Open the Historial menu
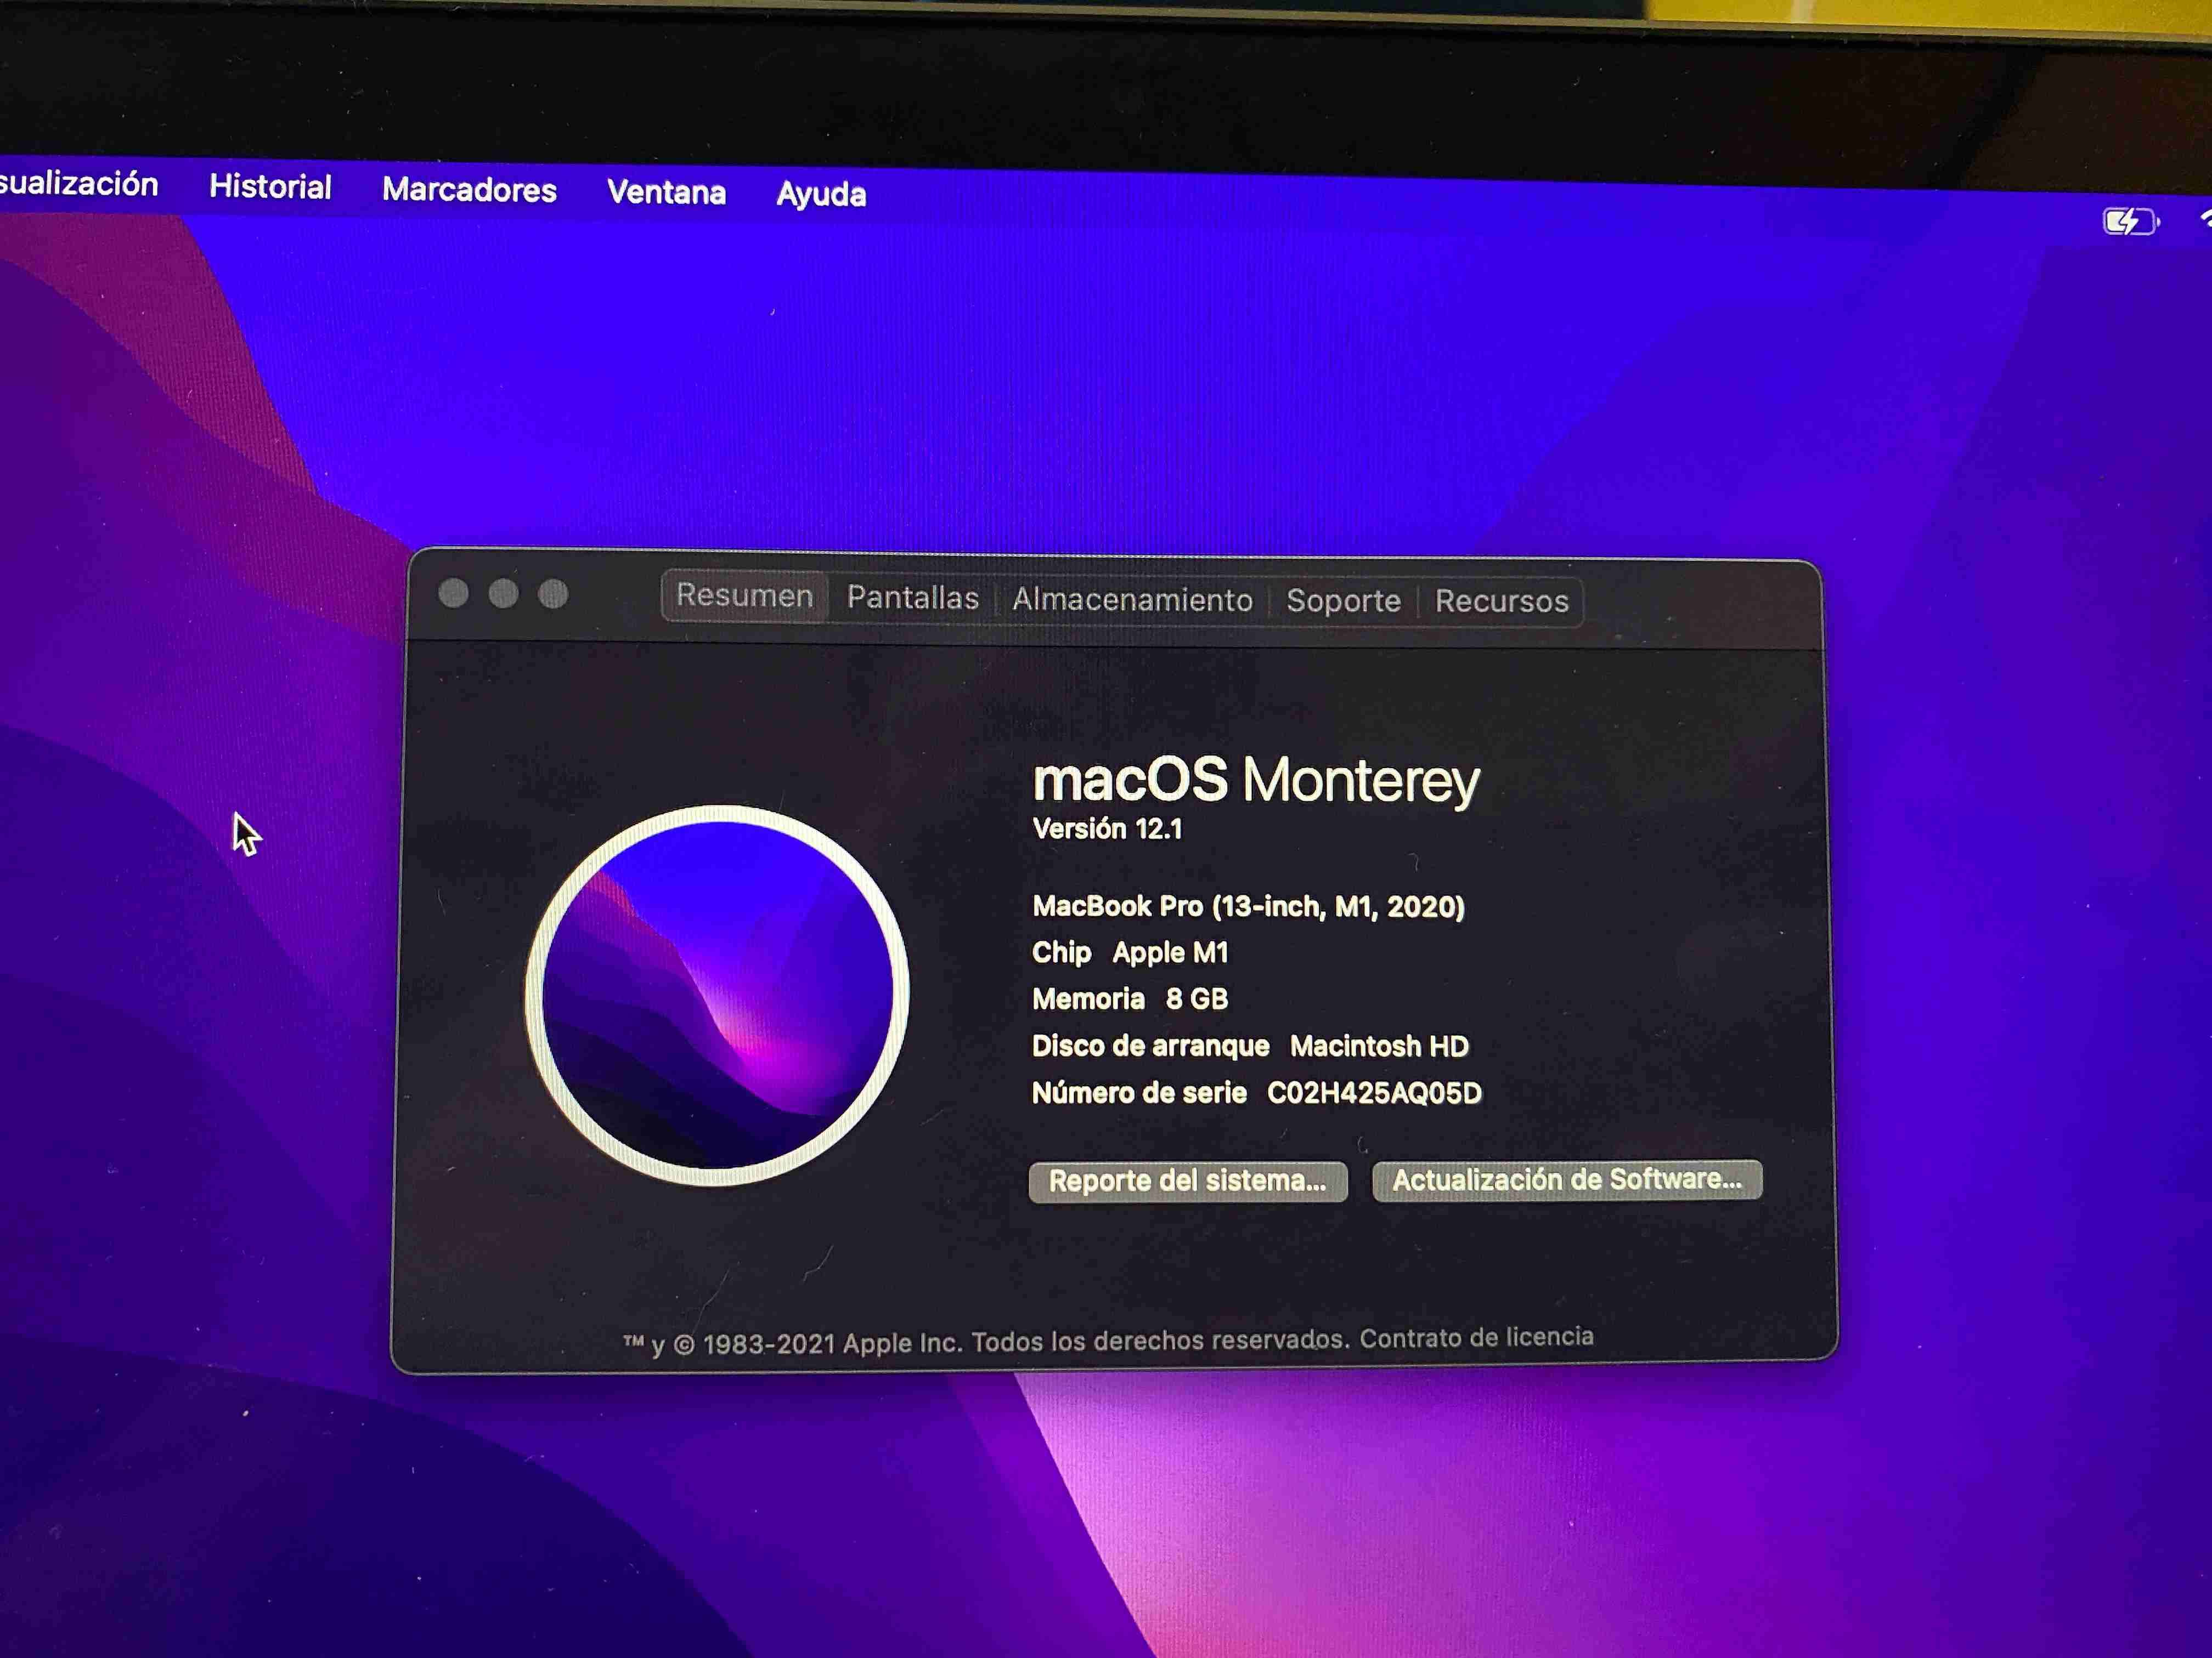This screenshot has width=2212, height=1658. tap(270, 187)
